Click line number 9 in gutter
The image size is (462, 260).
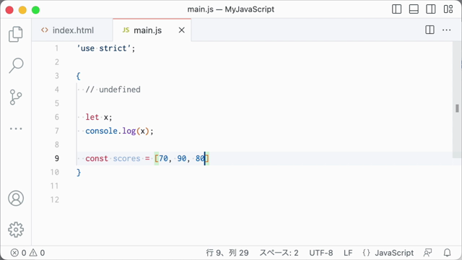coord(57,158)
